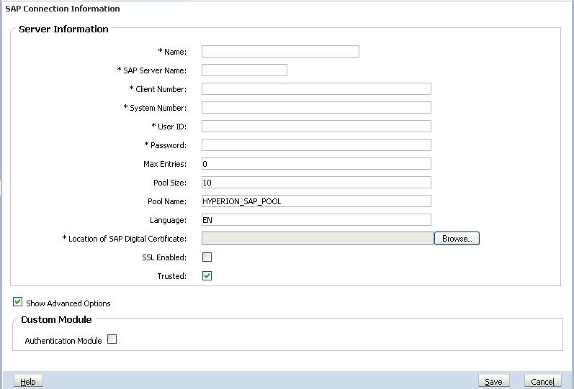Click the Pool Name field HYPERION_SAP_POOL
The width and height of the screenshot is (574, 389).
click(x=316, y=201)
